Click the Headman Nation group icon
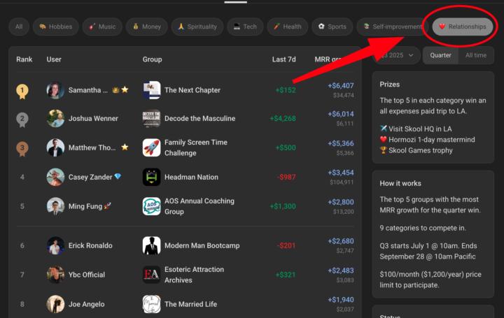The width and height of the screenshot is (504, 318). point(151,177)
